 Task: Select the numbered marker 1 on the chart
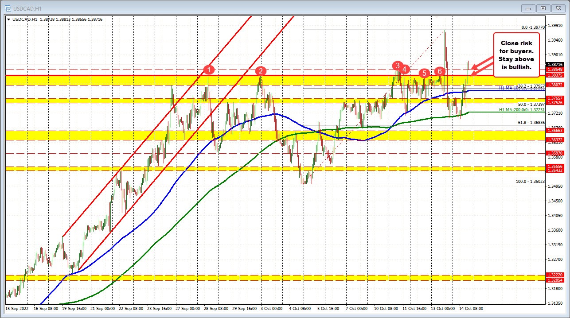209,70
